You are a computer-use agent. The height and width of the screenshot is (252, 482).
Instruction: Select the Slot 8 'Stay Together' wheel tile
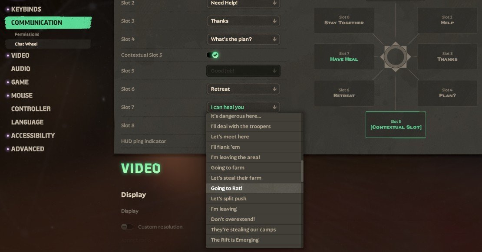coord(344,20)
